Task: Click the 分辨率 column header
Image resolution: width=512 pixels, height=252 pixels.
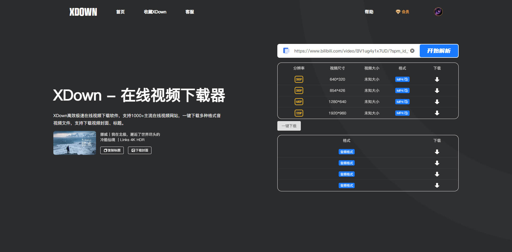Action: [299, 68]
